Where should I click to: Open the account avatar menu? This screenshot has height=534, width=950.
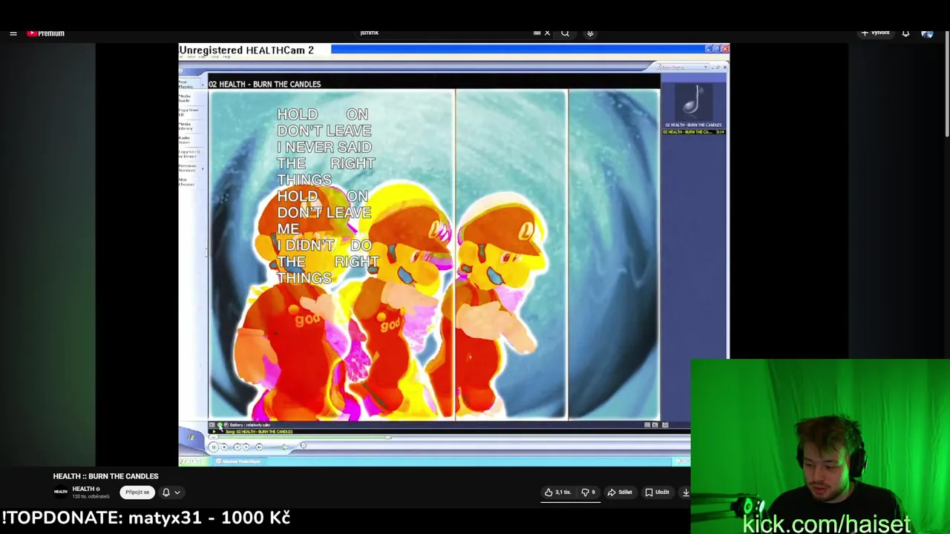pos(927,33)
